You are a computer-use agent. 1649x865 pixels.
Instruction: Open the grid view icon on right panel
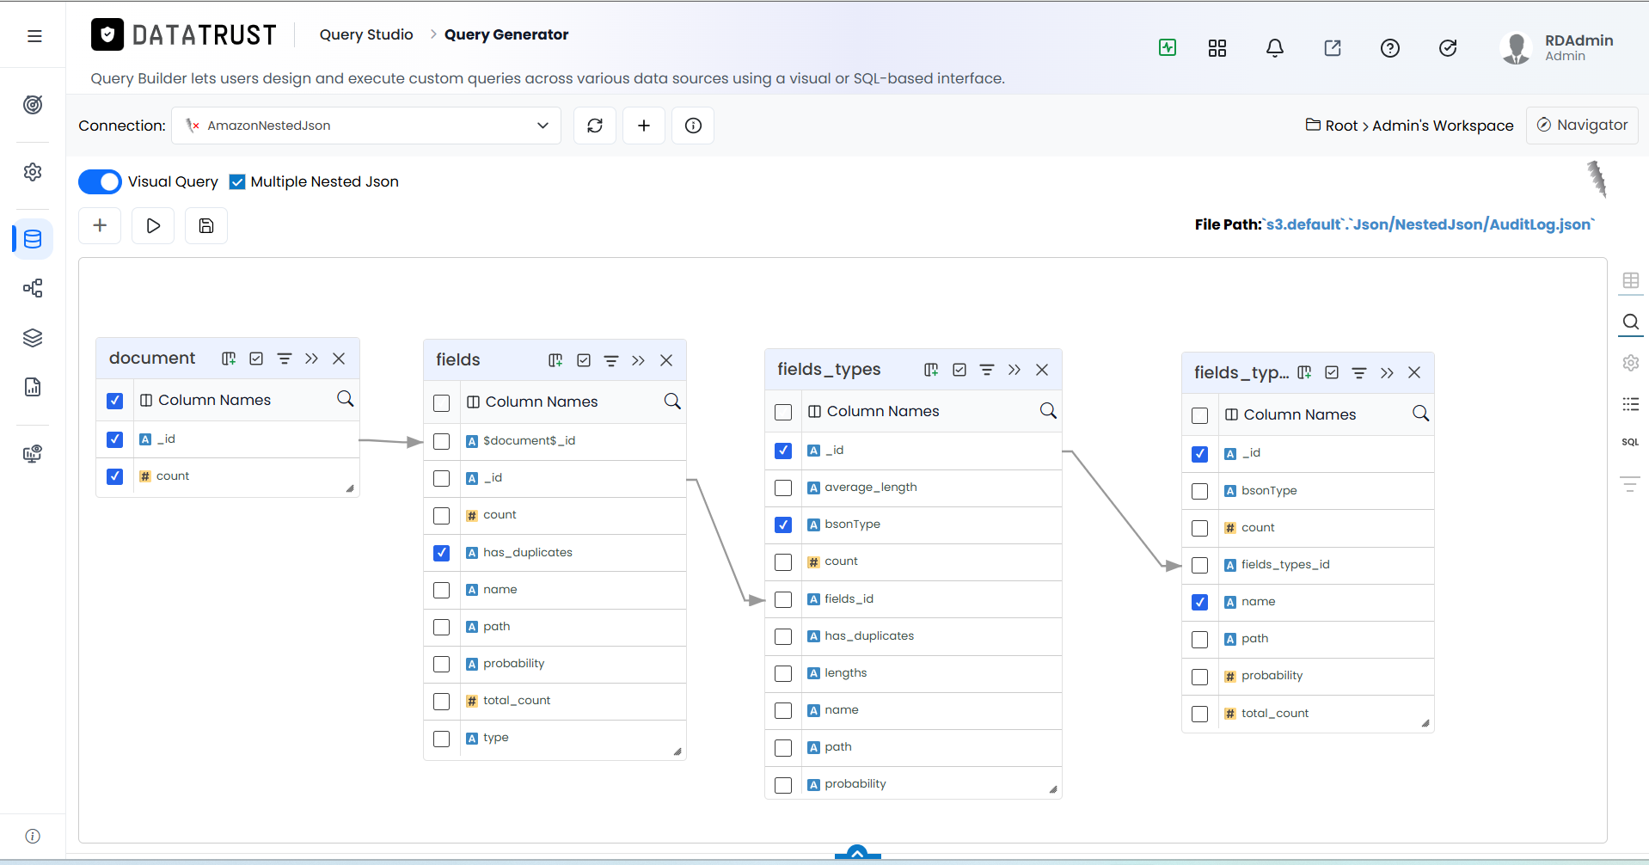pos(1631,280)
